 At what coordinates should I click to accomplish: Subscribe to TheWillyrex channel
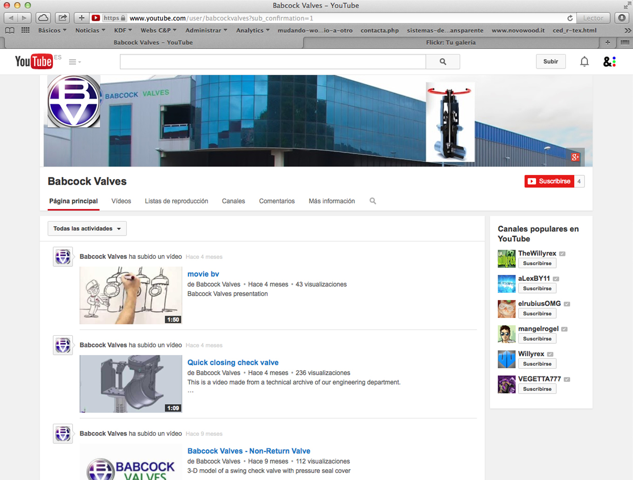(x=537, y=264)
